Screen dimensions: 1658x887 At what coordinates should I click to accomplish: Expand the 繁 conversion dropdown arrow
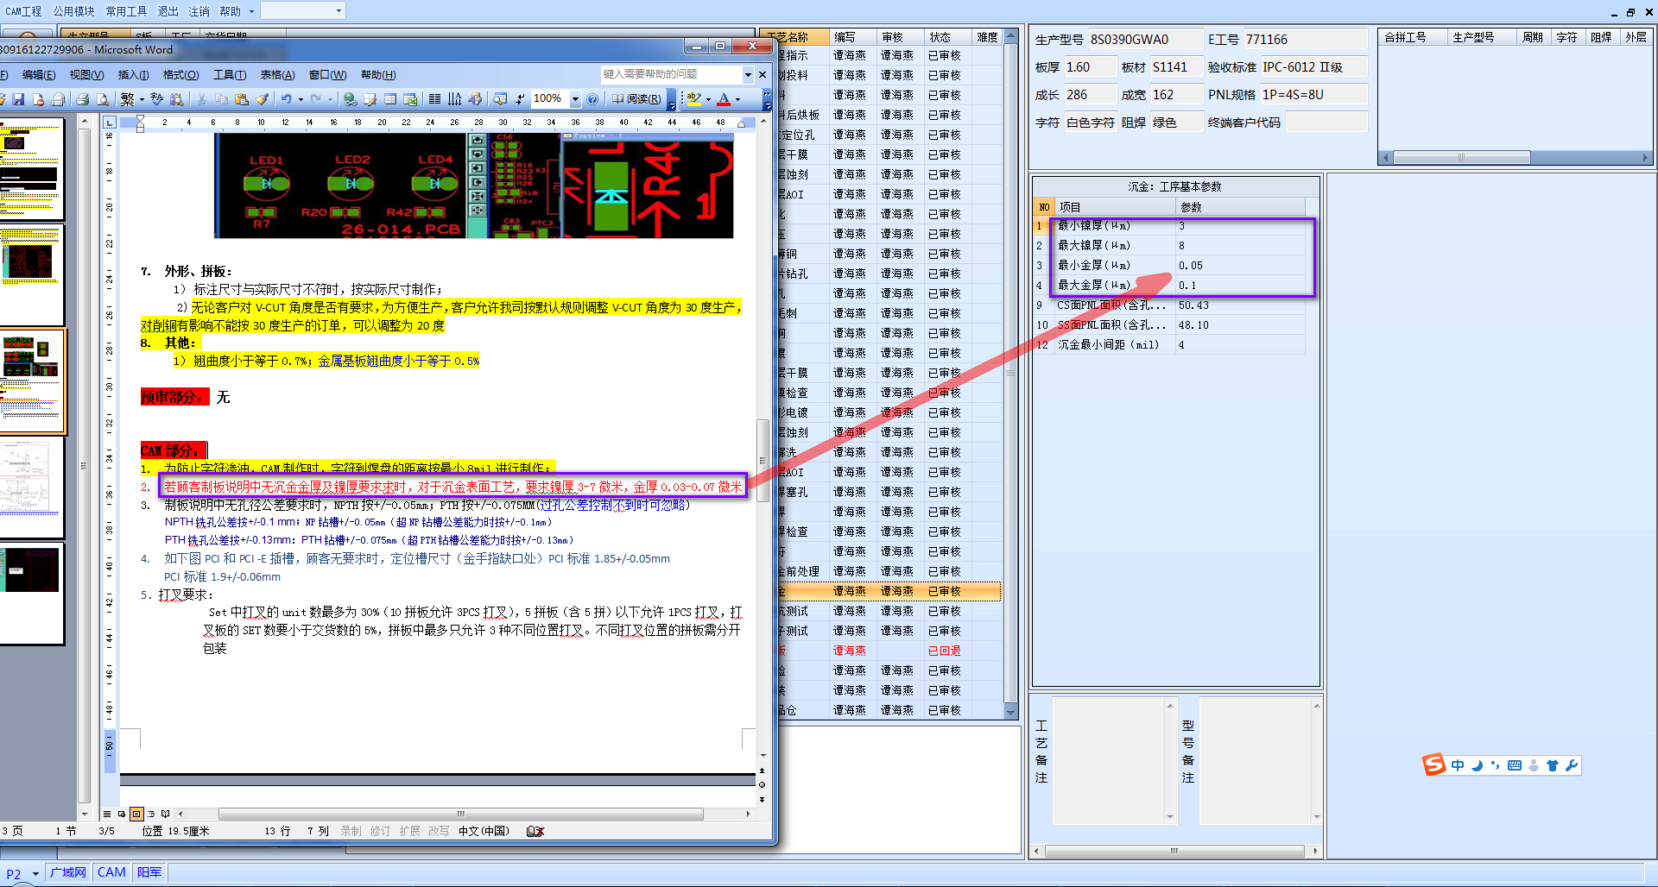click(x=142, y=100)
